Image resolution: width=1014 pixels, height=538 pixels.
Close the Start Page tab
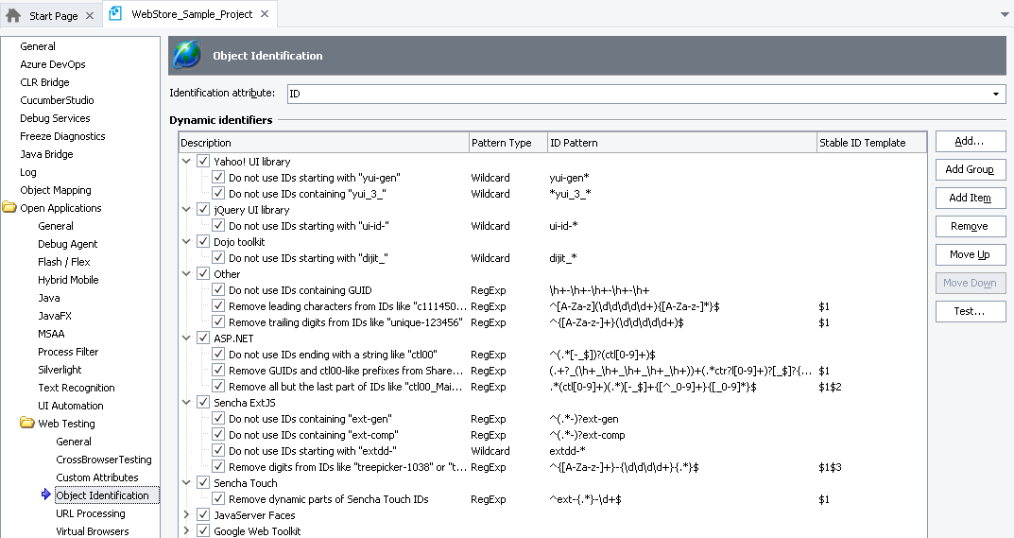coord(90,15)
